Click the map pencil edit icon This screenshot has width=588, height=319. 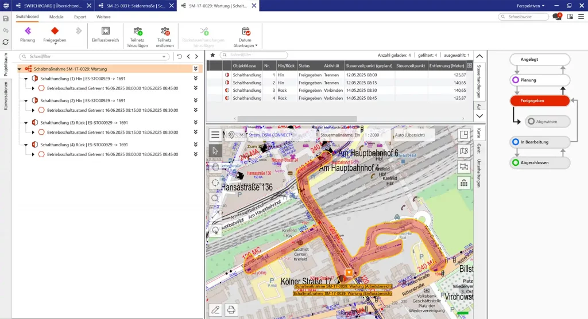coord(215,310)
